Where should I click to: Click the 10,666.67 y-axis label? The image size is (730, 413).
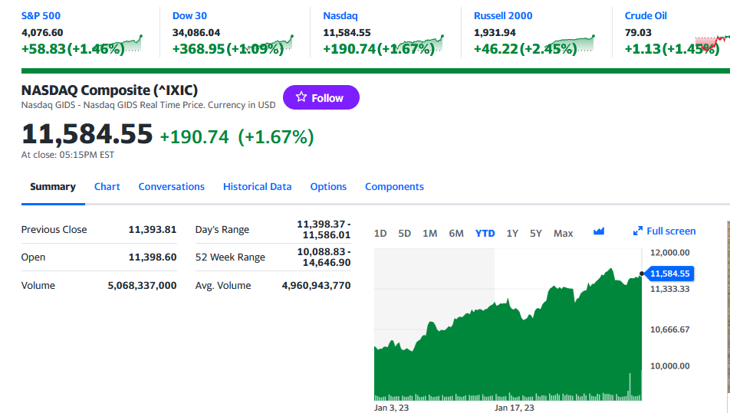pos(670,329)
